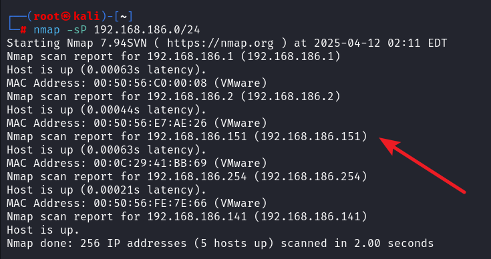Click the red hash prompt symbol
Image resolution: width=491 pixels, height=259 pixels.
point(23,30)
